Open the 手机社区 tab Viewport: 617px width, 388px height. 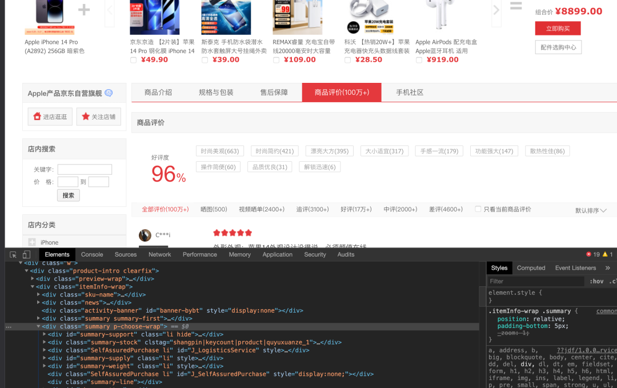point(410,93)
